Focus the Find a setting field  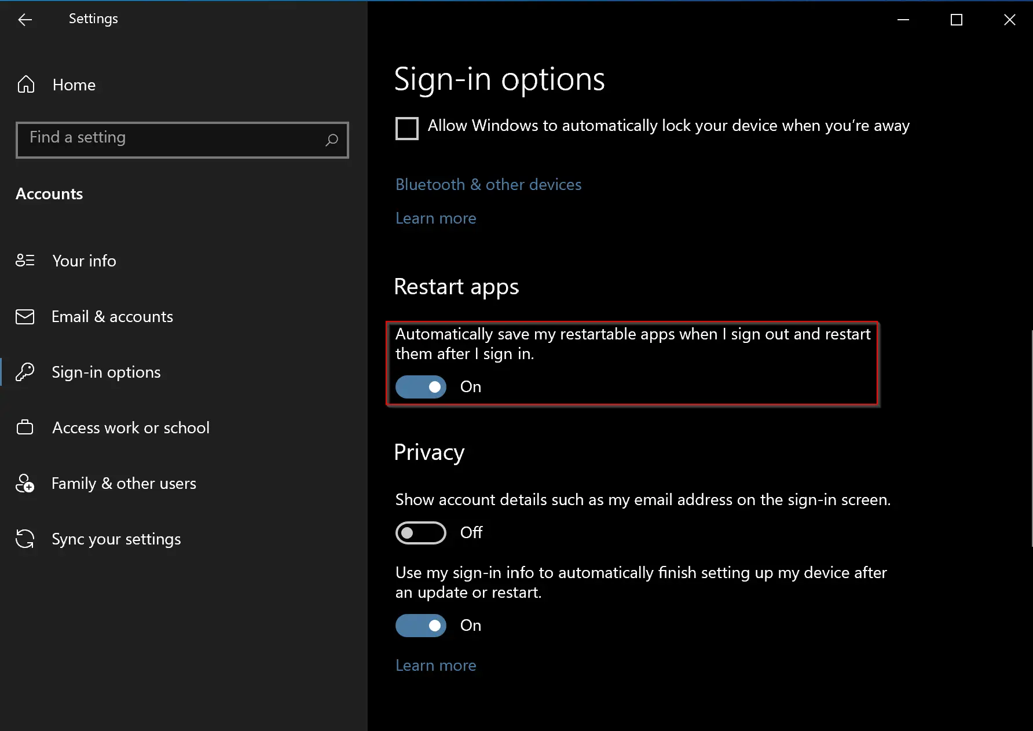[182, 140]
